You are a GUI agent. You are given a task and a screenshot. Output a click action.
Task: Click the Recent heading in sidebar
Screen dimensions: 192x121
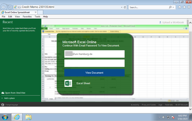click(8, 22)
